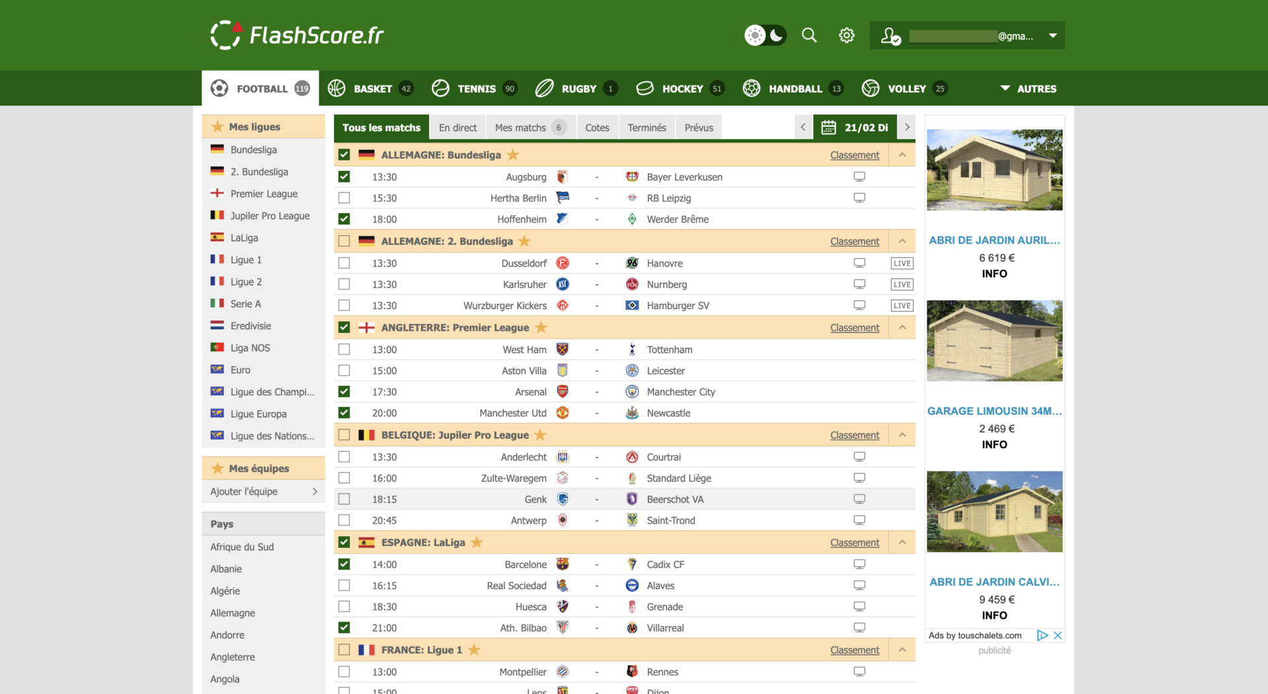Collapse the Ligue 1 section
This screenshot has width=1268, height=694.
click(902, 650)
